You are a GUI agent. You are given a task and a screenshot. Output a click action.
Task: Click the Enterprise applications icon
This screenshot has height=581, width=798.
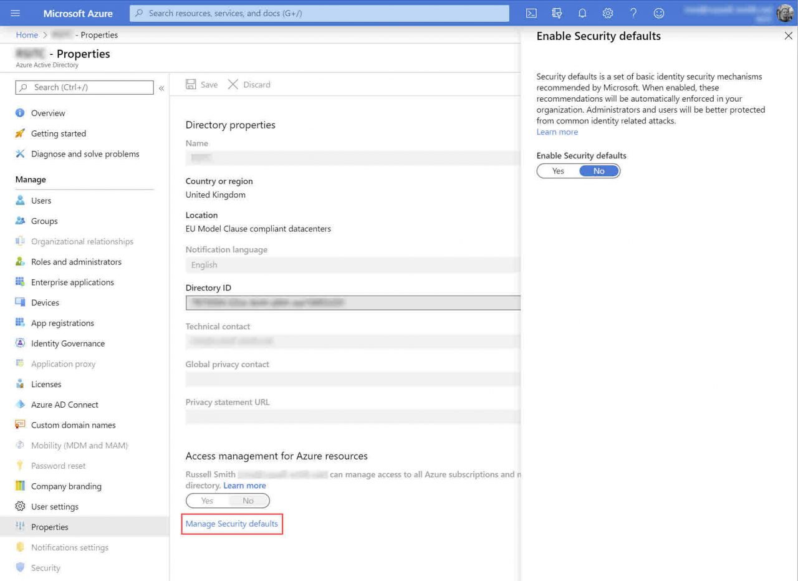[x=20, y=282]
